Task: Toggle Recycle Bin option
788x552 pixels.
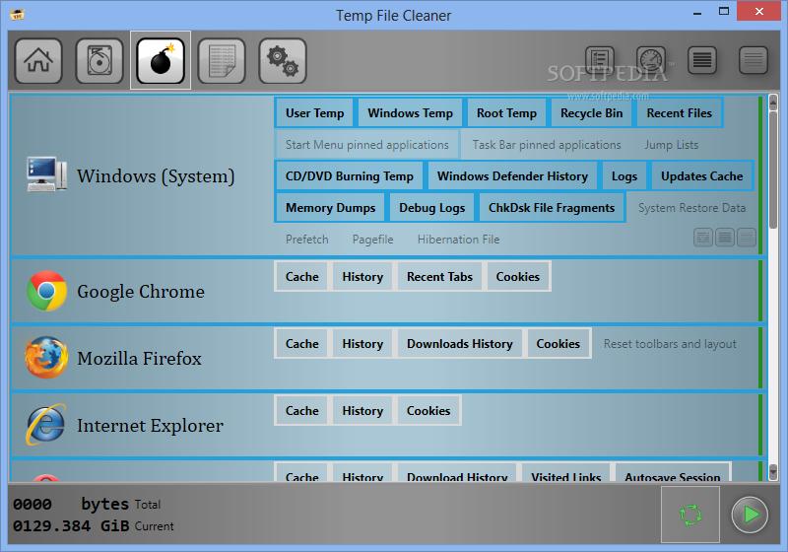Action: [x=592, y=113]
